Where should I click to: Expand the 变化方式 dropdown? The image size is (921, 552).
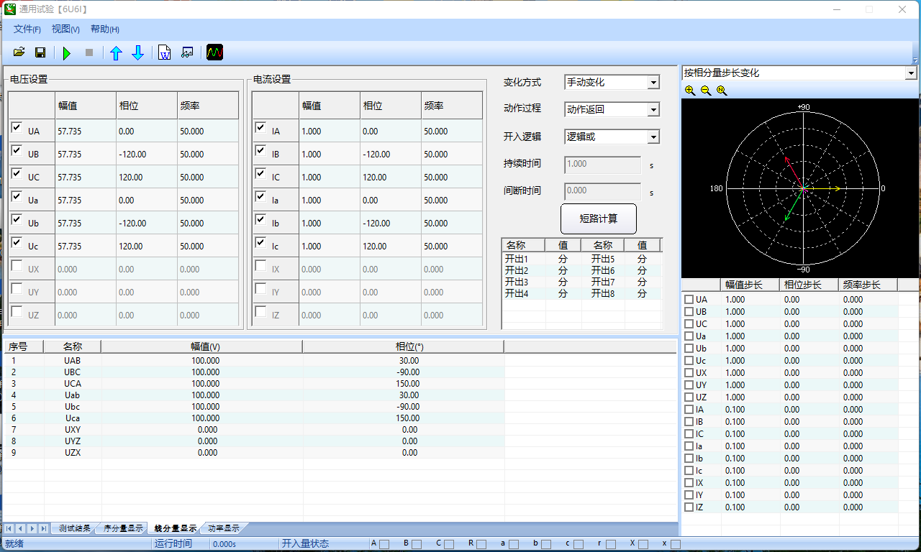653,83
